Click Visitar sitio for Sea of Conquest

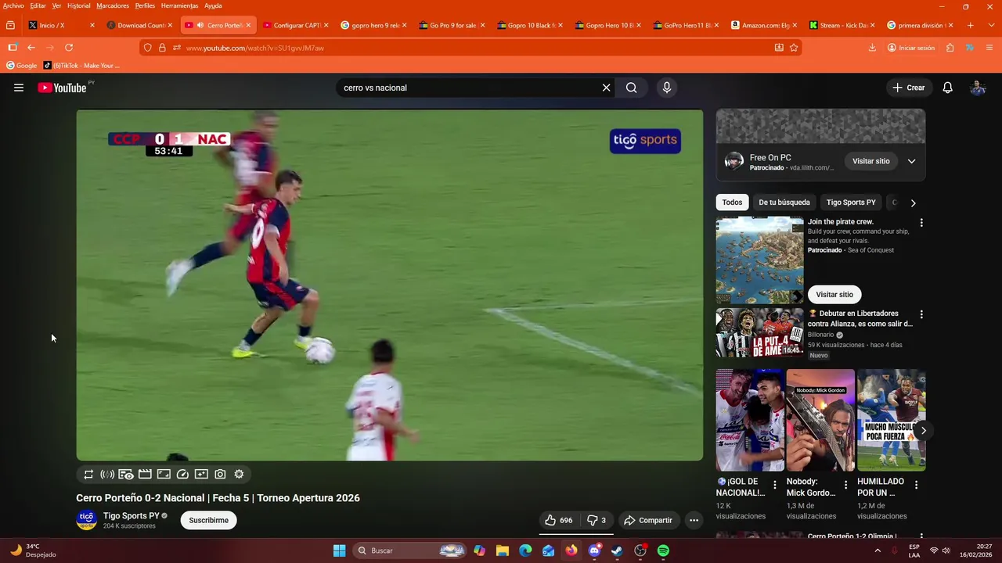coord(834,295)
